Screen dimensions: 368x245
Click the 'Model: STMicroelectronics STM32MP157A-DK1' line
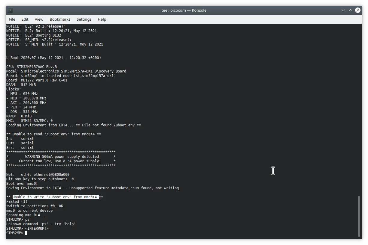[x=66, y=71]
